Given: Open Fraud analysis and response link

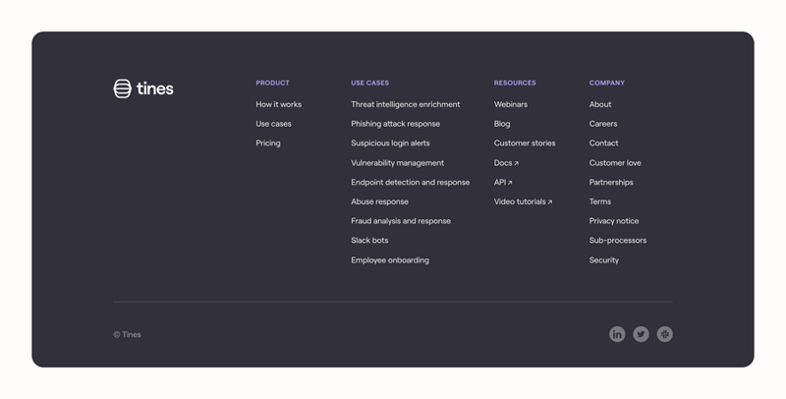Looking at the screenshot, I should (x=401, y=221).
